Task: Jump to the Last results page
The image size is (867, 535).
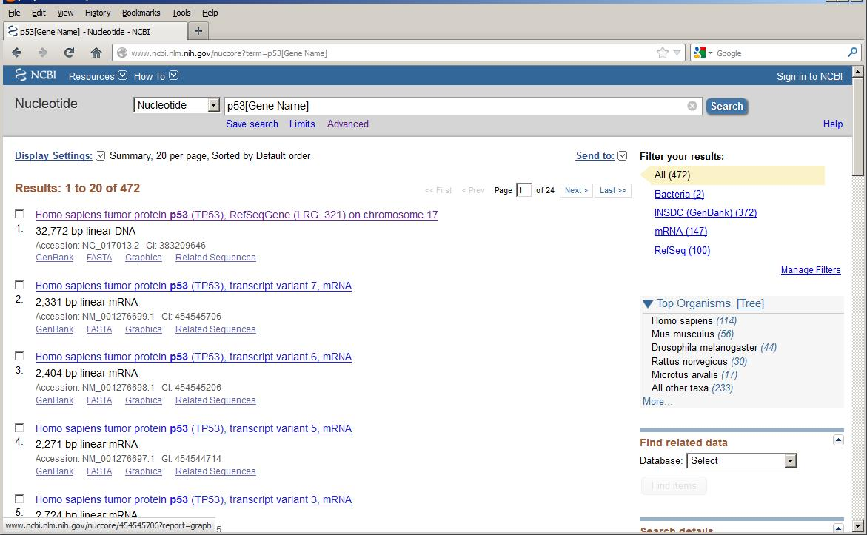Action: click(x=612, y=190)
